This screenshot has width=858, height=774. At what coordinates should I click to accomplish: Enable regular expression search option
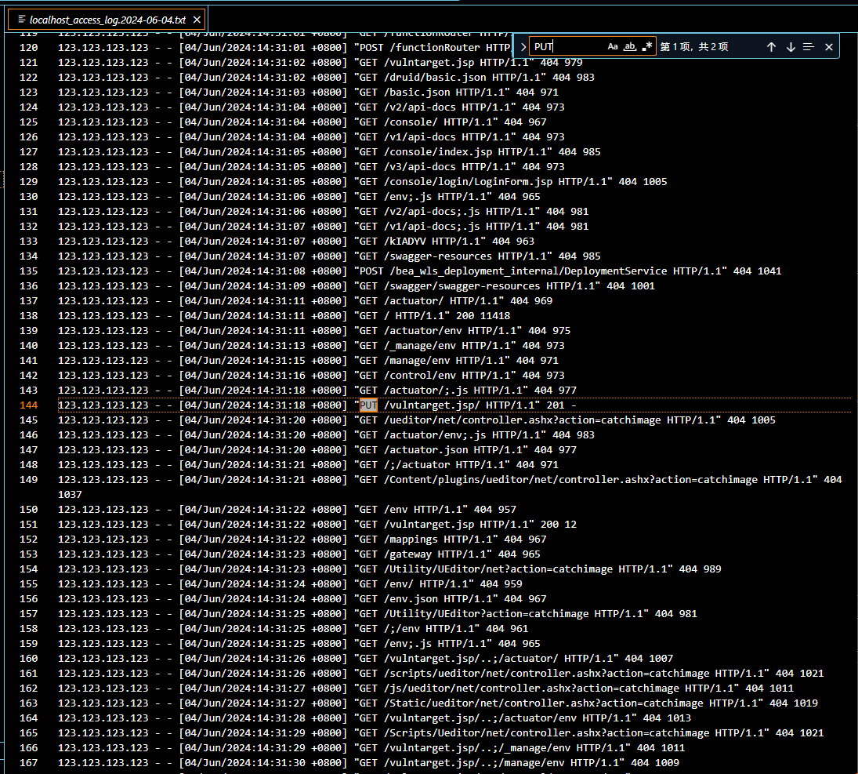tap(647, 47)
